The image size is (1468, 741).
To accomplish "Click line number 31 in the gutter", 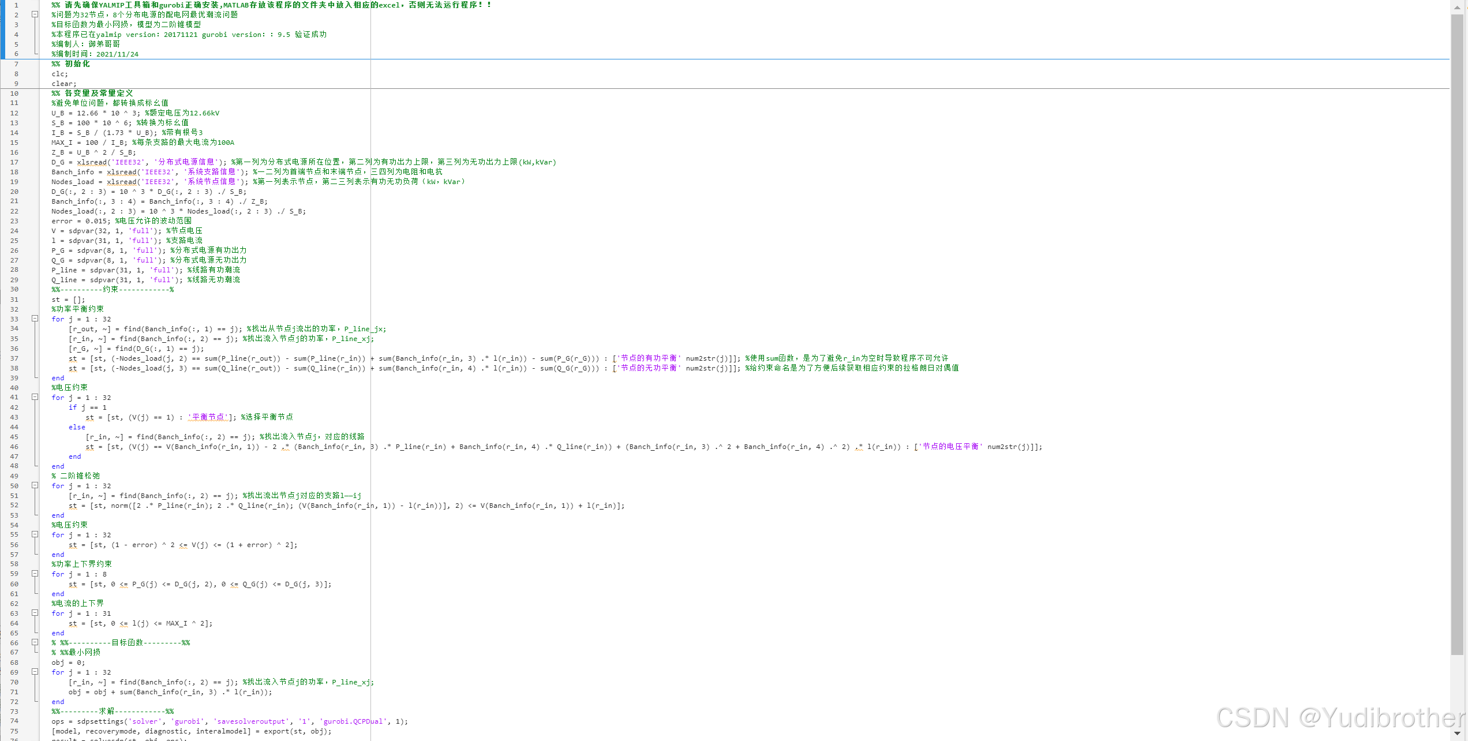I will pyautogui.click(x=14, y=300).
